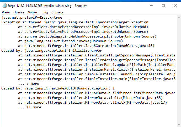Image resolution: width=181 pixels, height=127 pixels.
Task: Close the Notepad window
Action: pyautogui.click(x=175, y=6)
